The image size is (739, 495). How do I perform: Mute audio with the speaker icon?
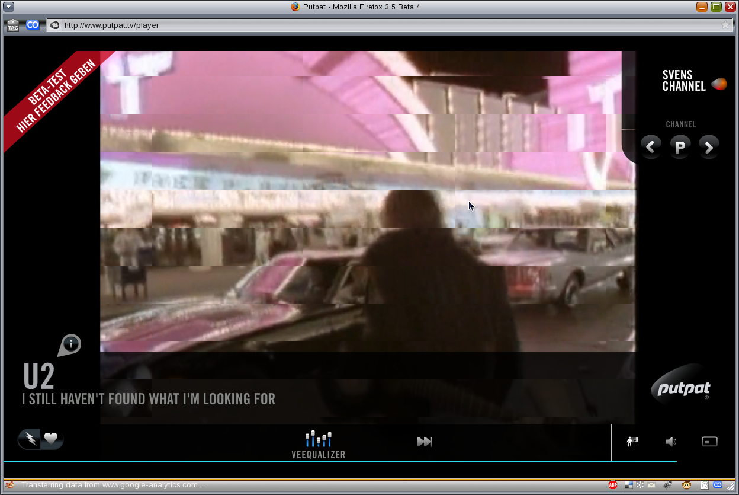tap(670, 442)
